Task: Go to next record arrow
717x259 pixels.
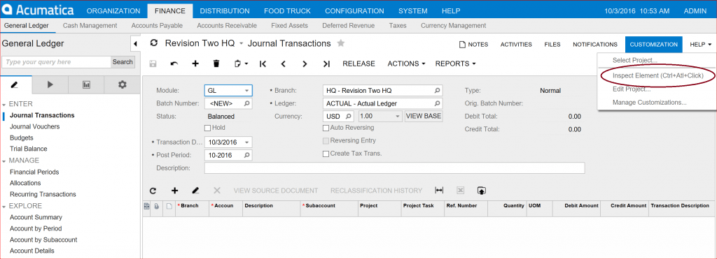Action: pyautogui.click(x=305, y=64)
